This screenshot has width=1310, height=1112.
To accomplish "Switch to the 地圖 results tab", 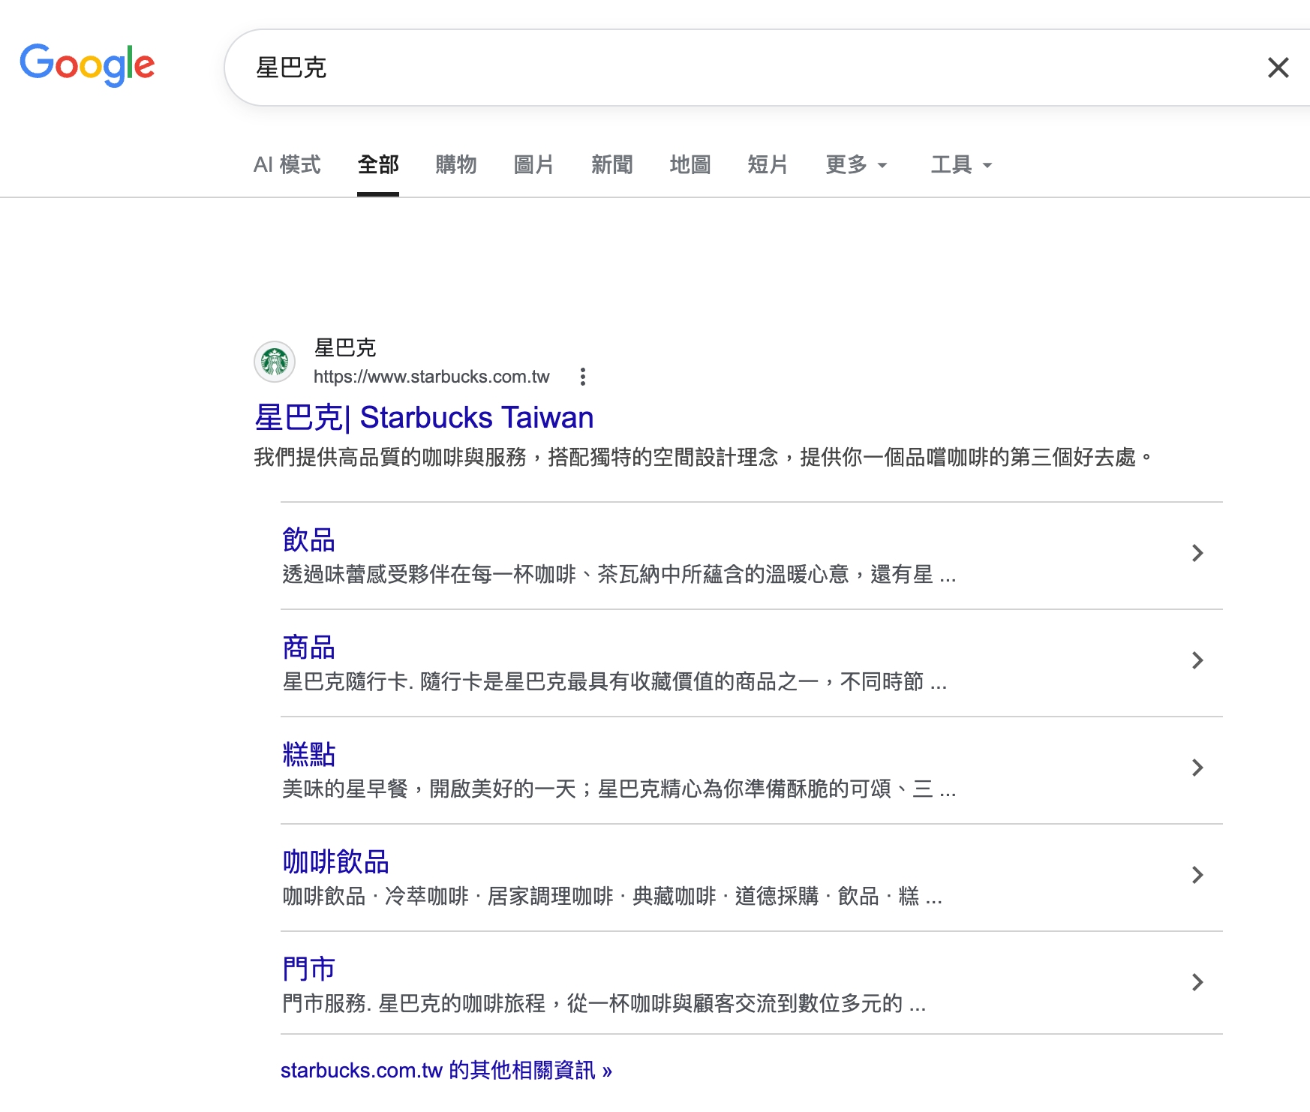I will coord(689,165).
